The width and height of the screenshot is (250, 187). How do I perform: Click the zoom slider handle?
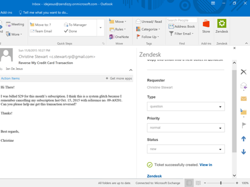221,183
